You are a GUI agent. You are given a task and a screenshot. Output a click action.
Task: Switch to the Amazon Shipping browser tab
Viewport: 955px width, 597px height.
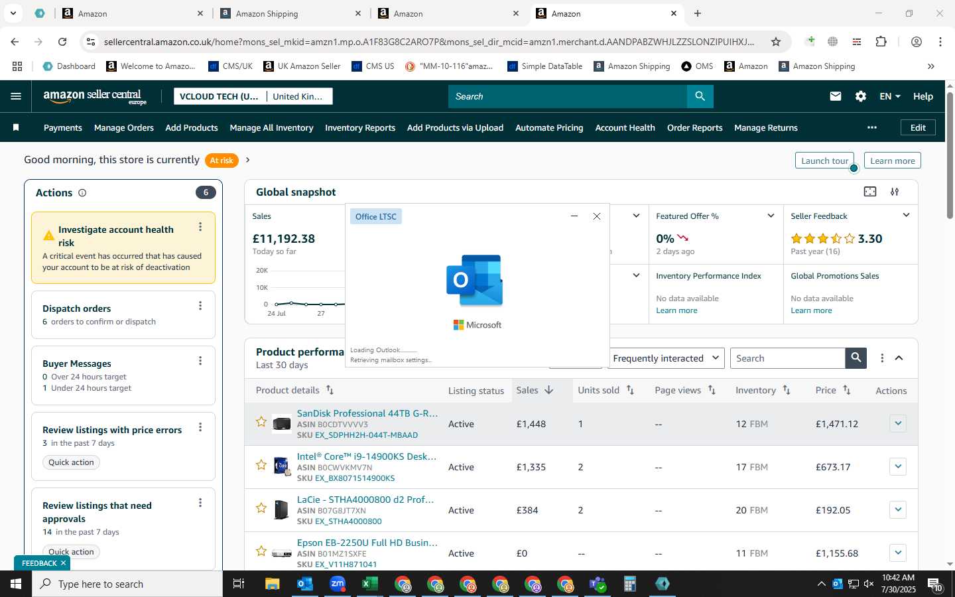[x=291, y=13]
